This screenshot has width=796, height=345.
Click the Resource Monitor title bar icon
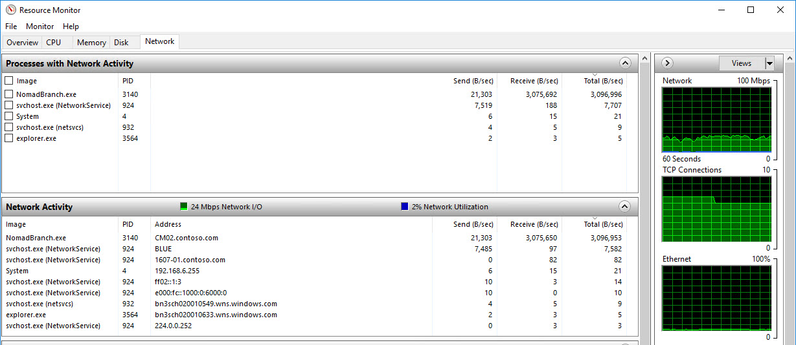pos(10,10)
